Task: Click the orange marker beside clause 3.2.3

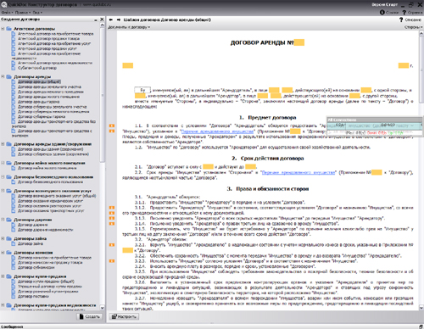Action: 112,261
